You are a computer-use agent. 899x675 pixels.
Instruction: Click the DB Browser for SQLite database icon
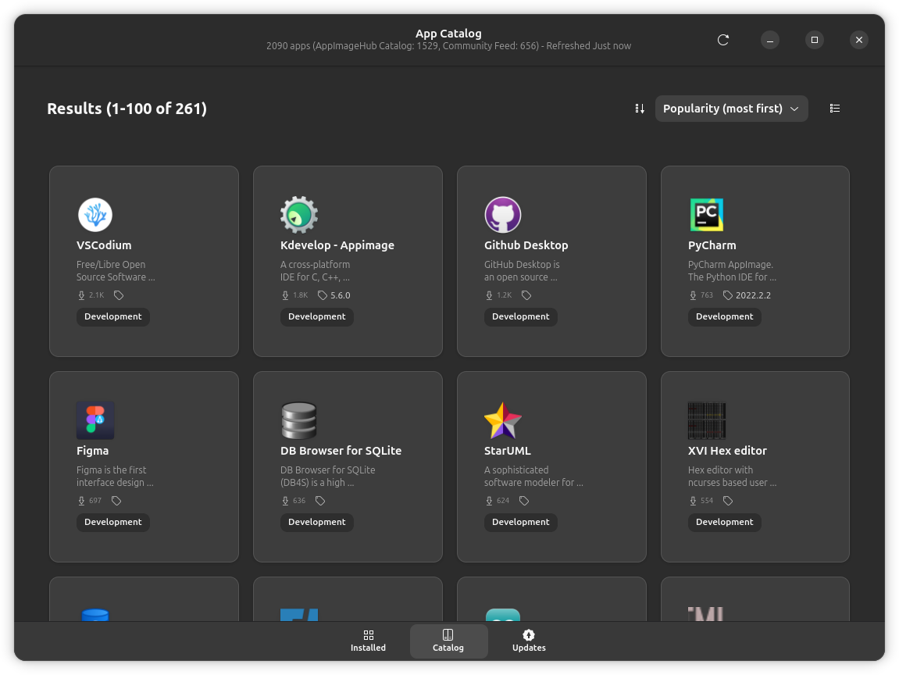coord(299,420)
